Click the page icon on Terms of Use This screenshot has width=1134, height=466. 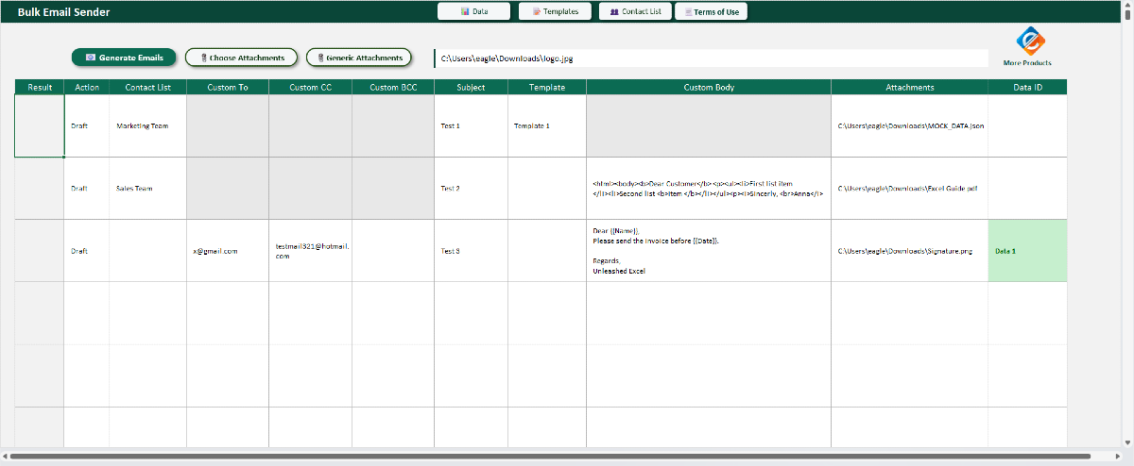689,11
